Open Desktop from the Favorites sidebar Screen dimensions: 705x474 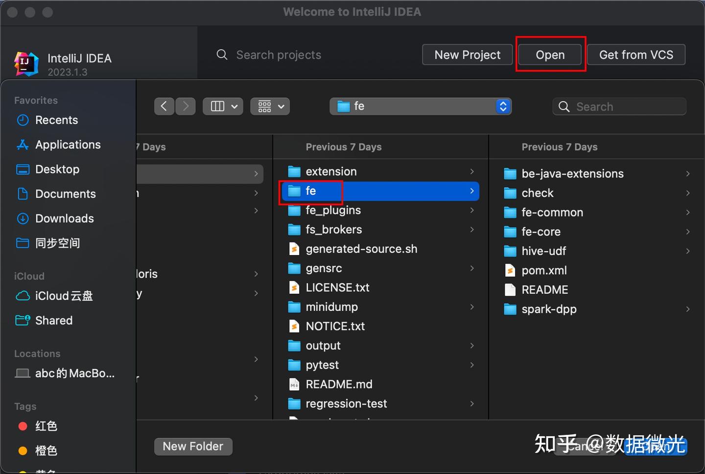pyautogui.click(x=57, y=170)
